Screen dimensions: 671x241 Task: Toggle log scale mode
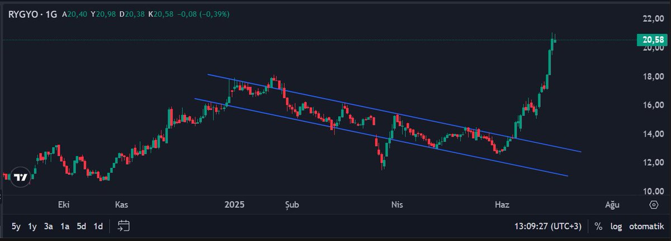[616, 226]
